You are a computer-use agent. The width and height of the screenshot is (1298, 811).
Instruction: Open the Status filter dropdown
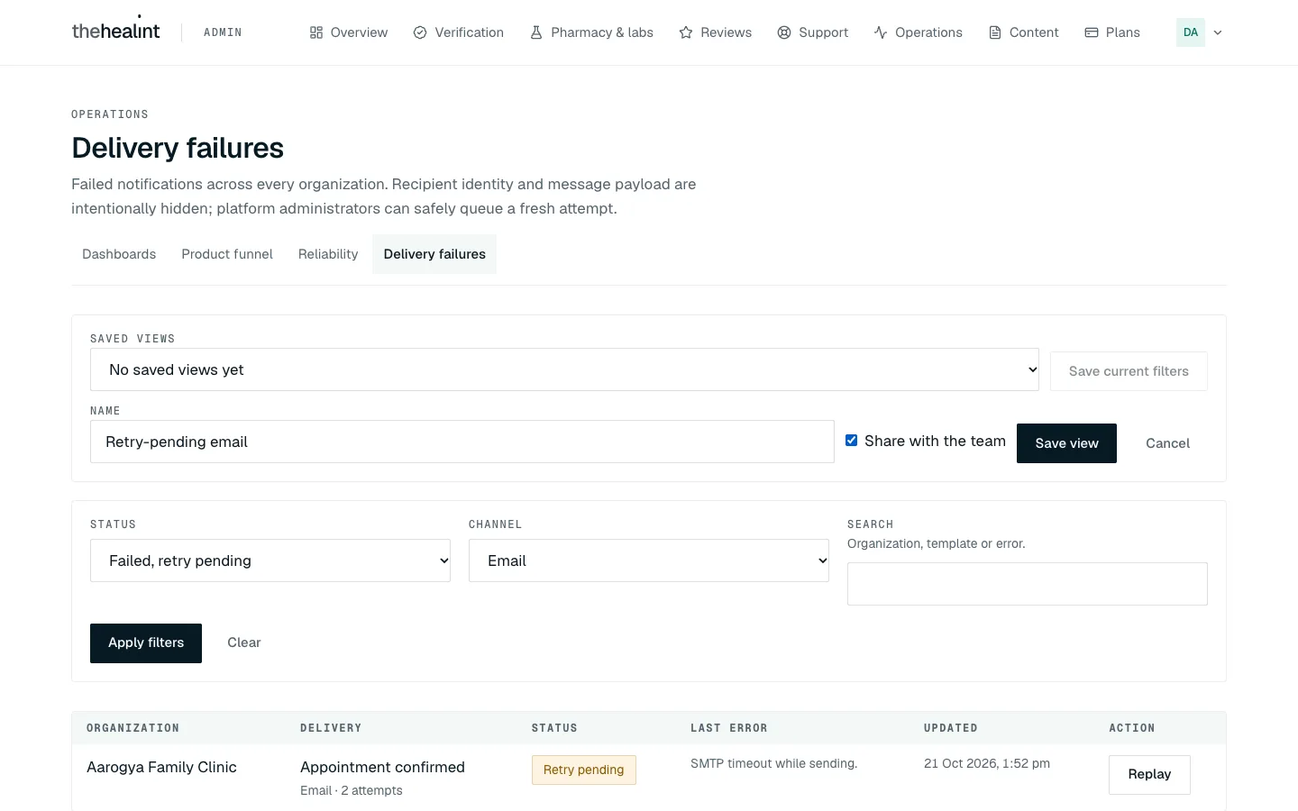click(x=270, y=560)
